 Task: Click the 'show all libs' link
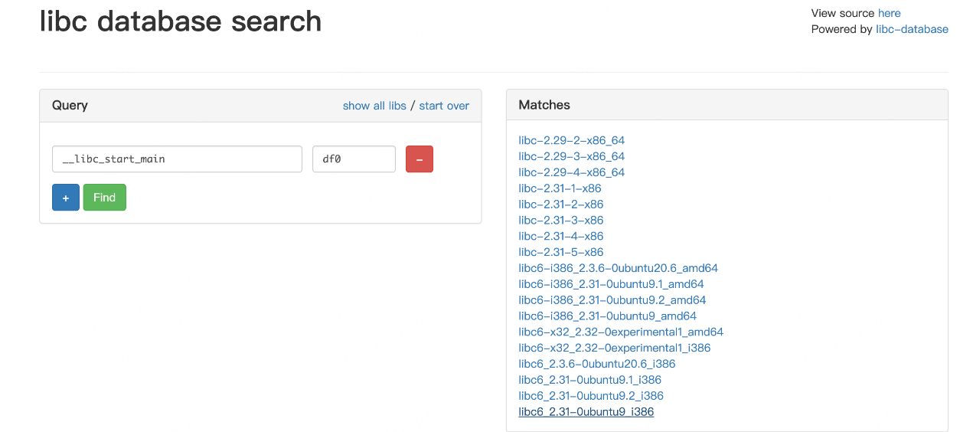(374, 106)
